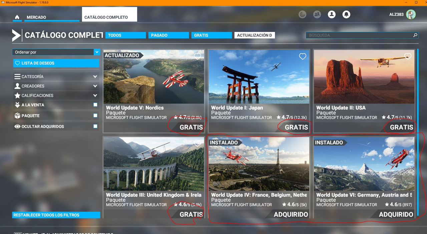Click the World Update IV: France title
427x234 pixels.
[259, 195]
